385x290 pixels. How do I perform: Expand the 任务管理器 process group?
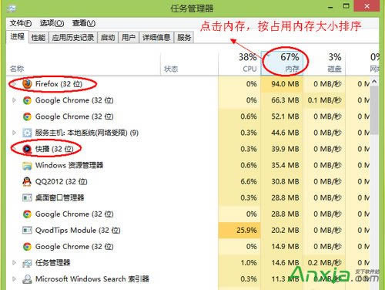pyautogui.click(x=14, y=263)
